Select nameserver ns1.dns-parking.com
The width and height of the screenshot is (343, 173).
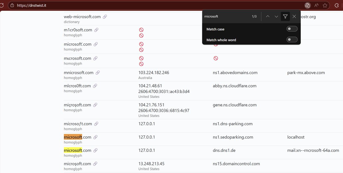point(233,124)
